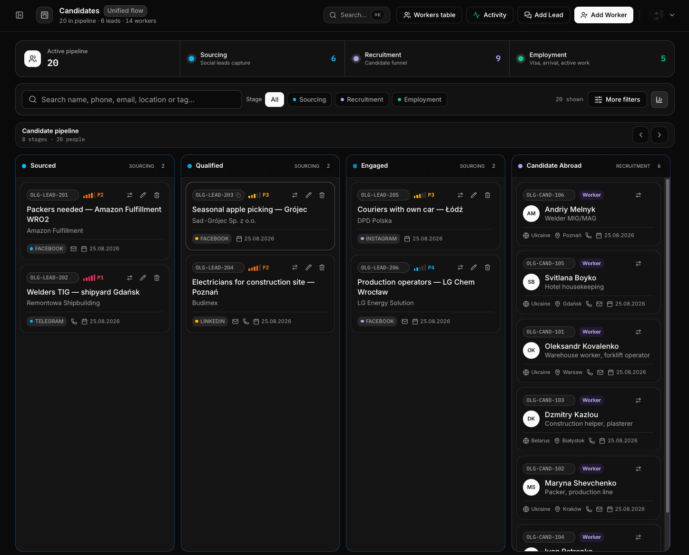This screenshot has height=555, width=689.
Task: Edit the Welders TIG Gdańsk lead
Action: pyautogui.click(x=143, y=278)
